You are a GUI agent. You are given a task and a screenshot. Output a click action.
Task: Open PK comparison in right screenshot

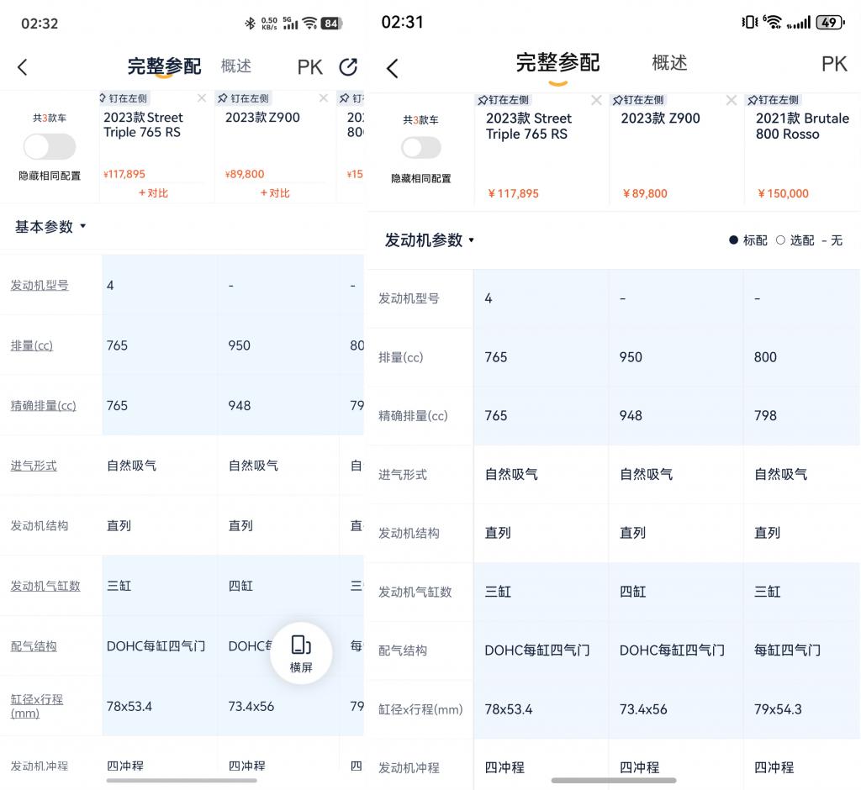pos(834,64)
